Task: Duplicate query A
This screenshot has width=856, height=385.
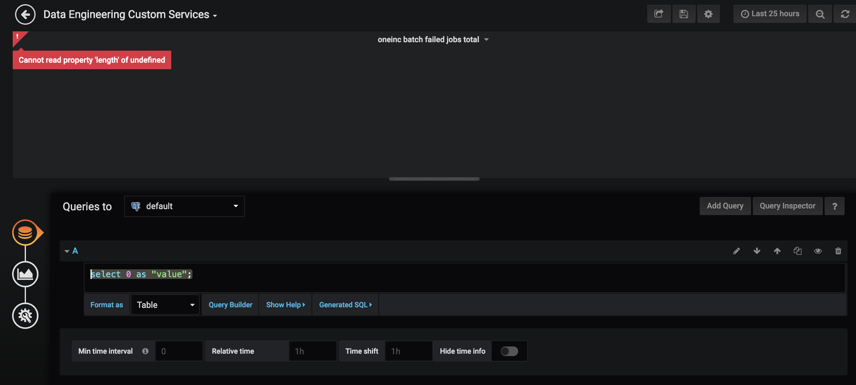Action: click(x=797, y=251)
